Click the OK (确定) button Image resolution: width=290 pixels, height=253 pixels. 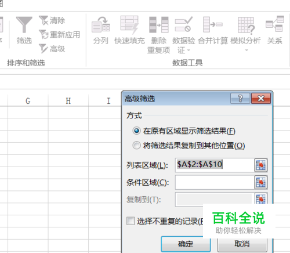coord(186,244)
